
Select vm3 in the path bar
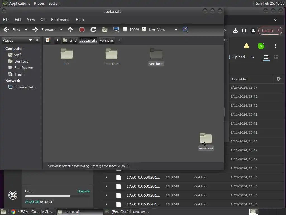tap(70, 40)
